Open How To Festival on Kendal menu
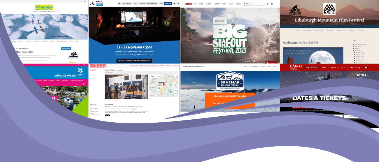The image size is (379, 162). (x=127, y=4)
